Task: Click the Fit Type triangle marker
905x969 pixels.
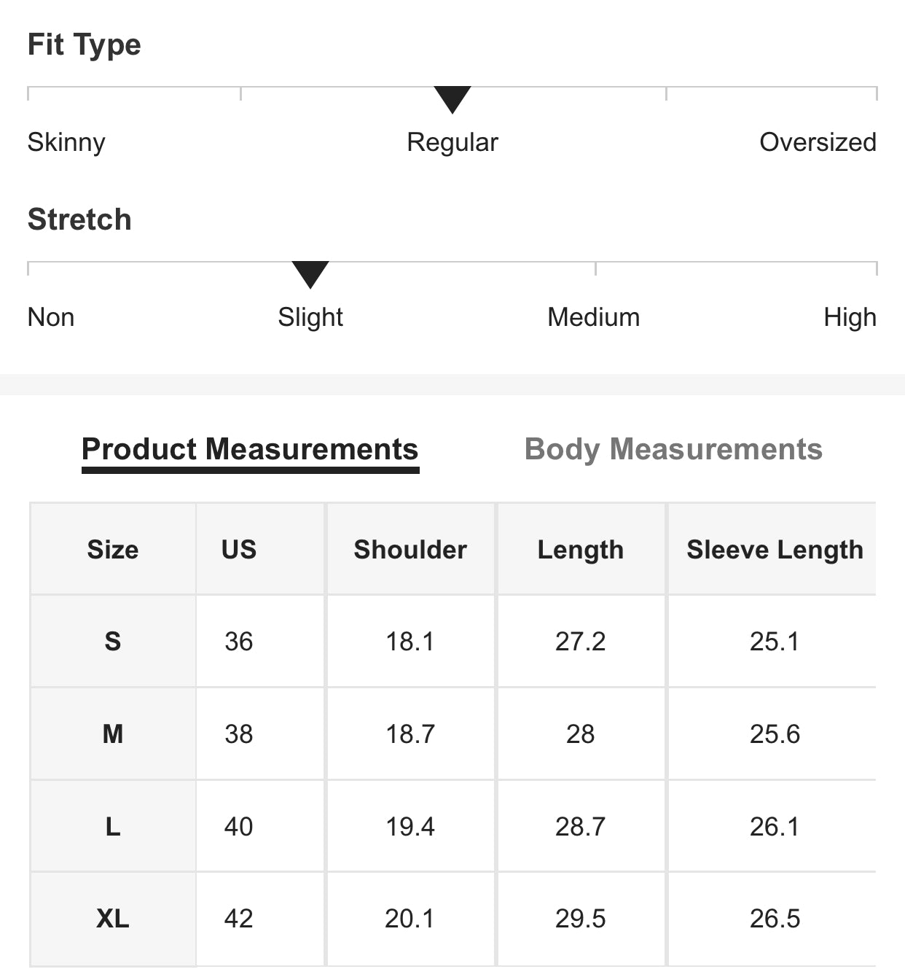Action: pyautogui.click(x=452, y=99)
